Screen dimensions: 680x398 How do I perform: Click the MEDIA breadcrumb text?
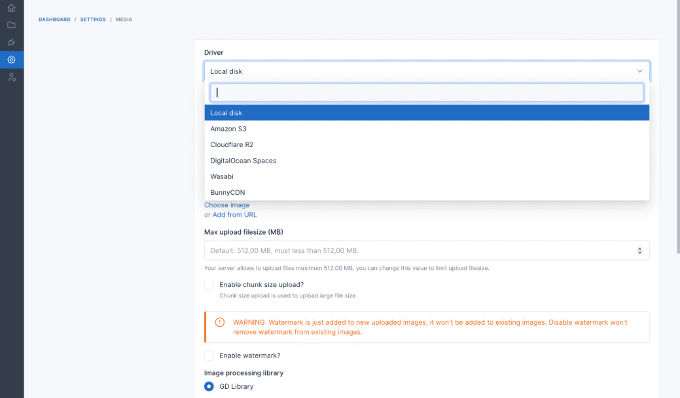tap(124, 20)
